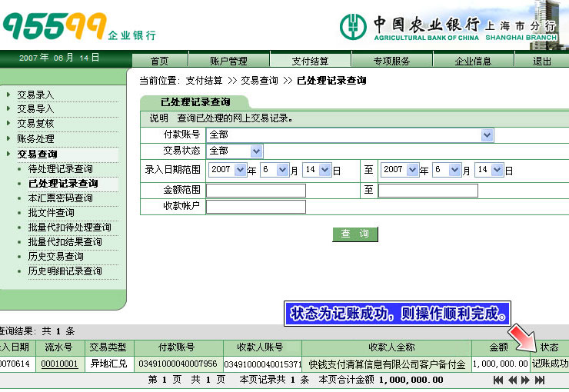The width and height of the screenshot is (569, 392).
Task: Click the 退出 menu tab
Action: pyautogui.click(x=542, y=61)
